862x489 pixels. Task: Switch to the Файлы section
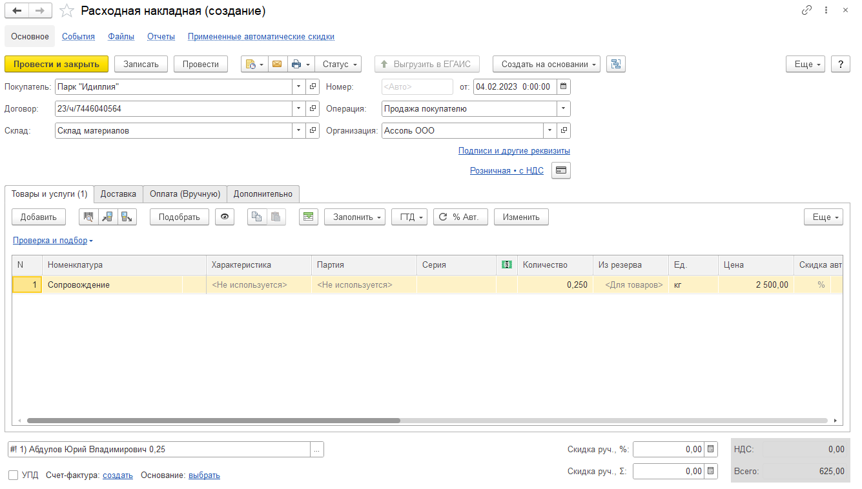click(121, 37)
